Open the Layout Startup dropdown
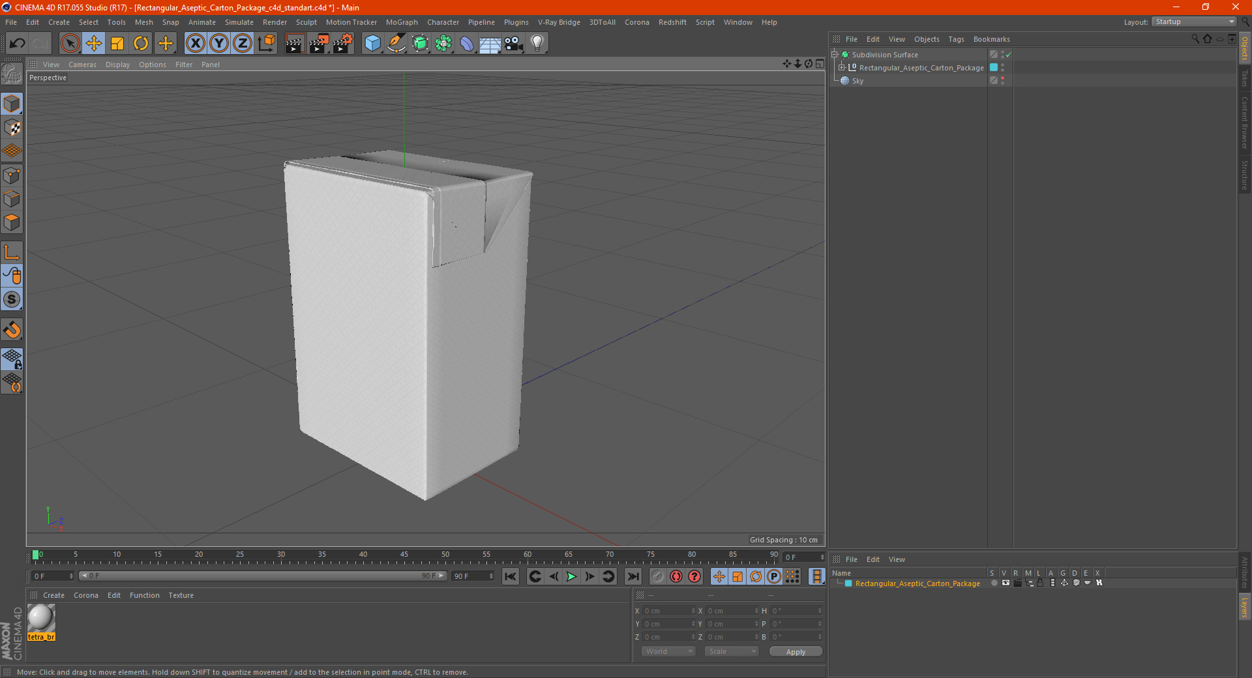Viewport: 1252px width, 678px height. pos(1194,22)
